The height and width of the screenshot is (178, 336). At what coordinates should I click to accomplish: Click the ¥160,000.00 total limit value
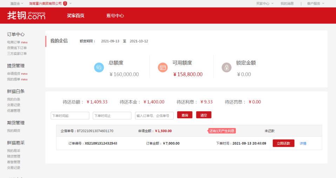coord(124,74)
